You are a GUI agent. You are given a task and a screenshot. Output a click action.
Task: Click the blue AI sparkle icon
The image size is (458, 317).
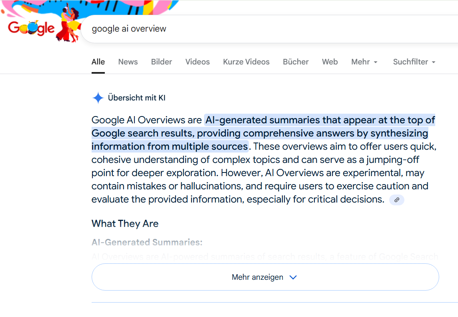(98, 98)
